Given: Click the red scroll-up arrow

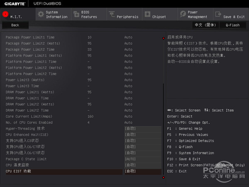Looking at the screenshot, I should click(164, 38).
